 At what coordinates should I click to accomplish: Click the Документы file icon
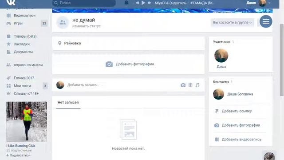tap(8, 52)
